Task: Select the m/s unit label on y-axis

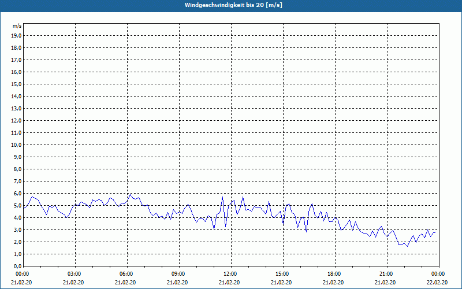Action: click(17, 26)
